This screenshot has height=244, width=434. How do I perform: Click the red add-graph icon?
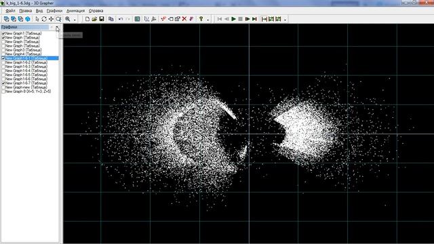(163, 19)
